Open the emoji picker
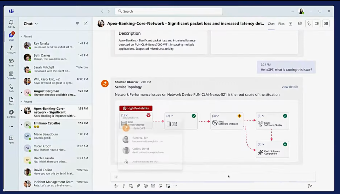The width and height of the screenshot is (340, 194). (146, 186)
